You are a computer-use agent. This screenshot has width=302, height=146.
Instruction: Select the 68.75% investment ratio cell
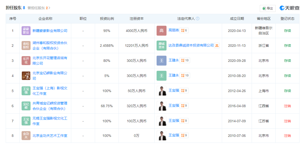(x=107, y=106)
